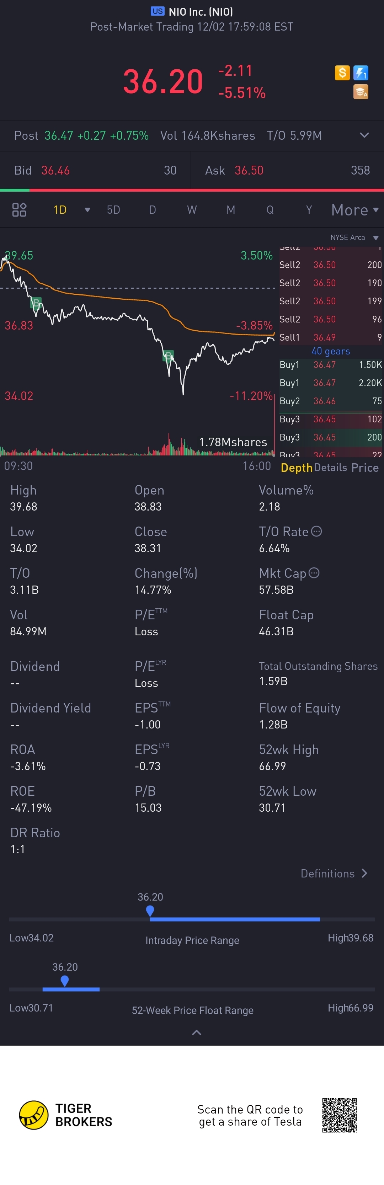
Task: Tap the US market flag badge
Action: point(157,11)
